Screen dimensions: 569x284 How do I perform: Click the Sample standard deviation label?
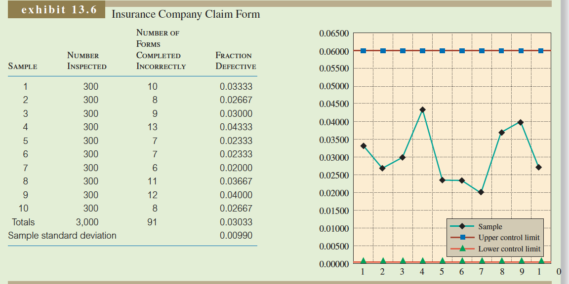click(x=62, y=236)
